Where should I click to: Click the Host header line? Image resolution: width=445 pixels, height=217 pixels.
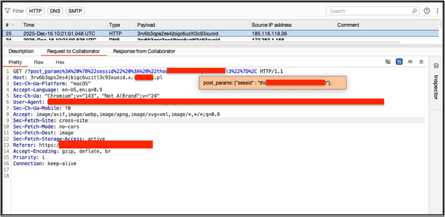(88, 77)
